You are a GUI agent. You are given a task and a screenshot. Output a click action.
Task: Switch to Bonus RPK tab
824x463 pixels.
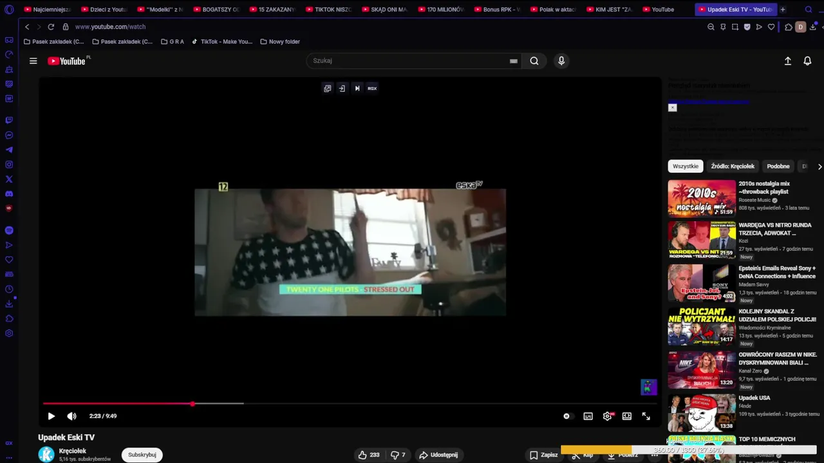pyautogui.click(x=497, y=10)
